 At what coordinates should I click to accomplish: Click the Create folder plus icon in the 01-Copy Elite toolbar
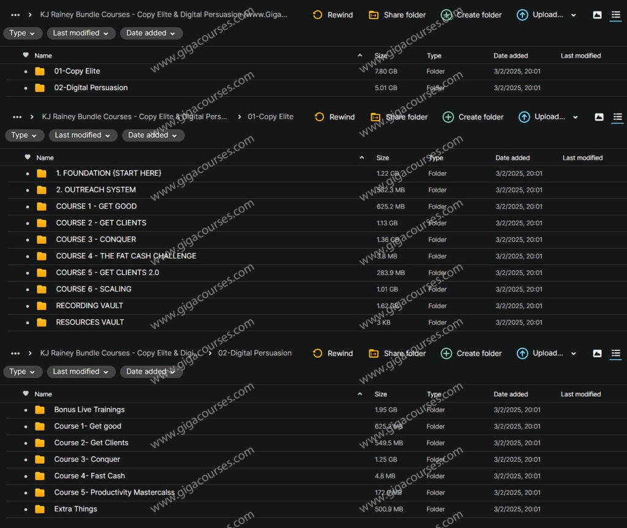pos(448,117)
